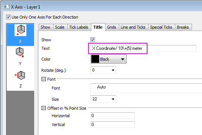Click the axis title Text field
The image size is (202, 135).
coord(143,48)
